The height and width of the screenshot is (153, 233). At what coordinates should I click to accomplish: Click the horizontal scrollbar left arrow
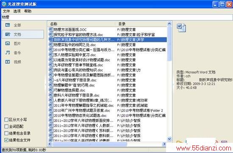coord(50,144)
